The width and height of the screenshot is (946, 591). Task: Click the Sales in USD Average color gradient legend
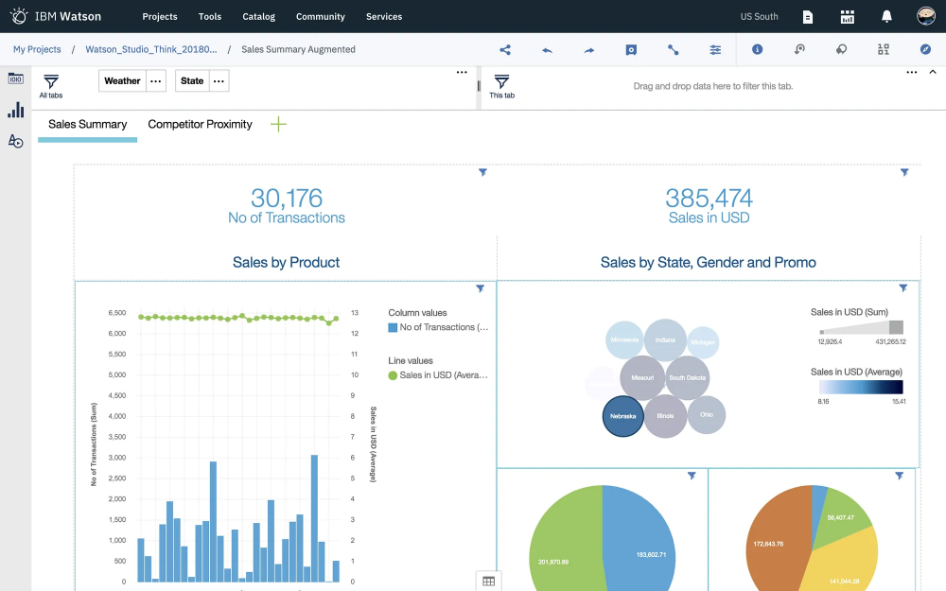pyautogui.click(x=859, y=388)
